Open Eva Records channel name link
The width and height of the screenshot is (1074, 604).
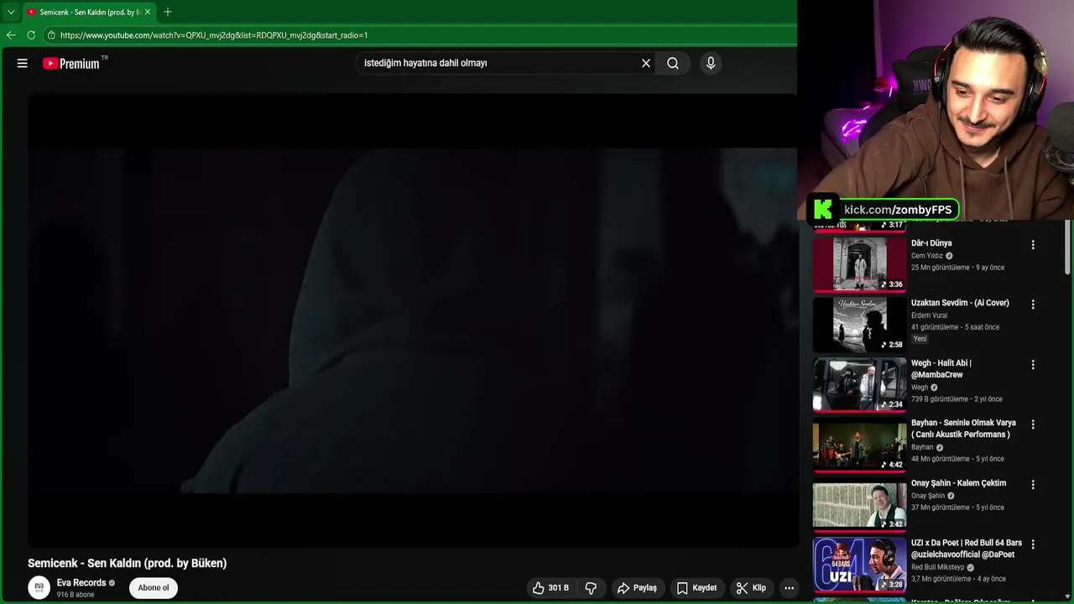(x=81, y=583)
